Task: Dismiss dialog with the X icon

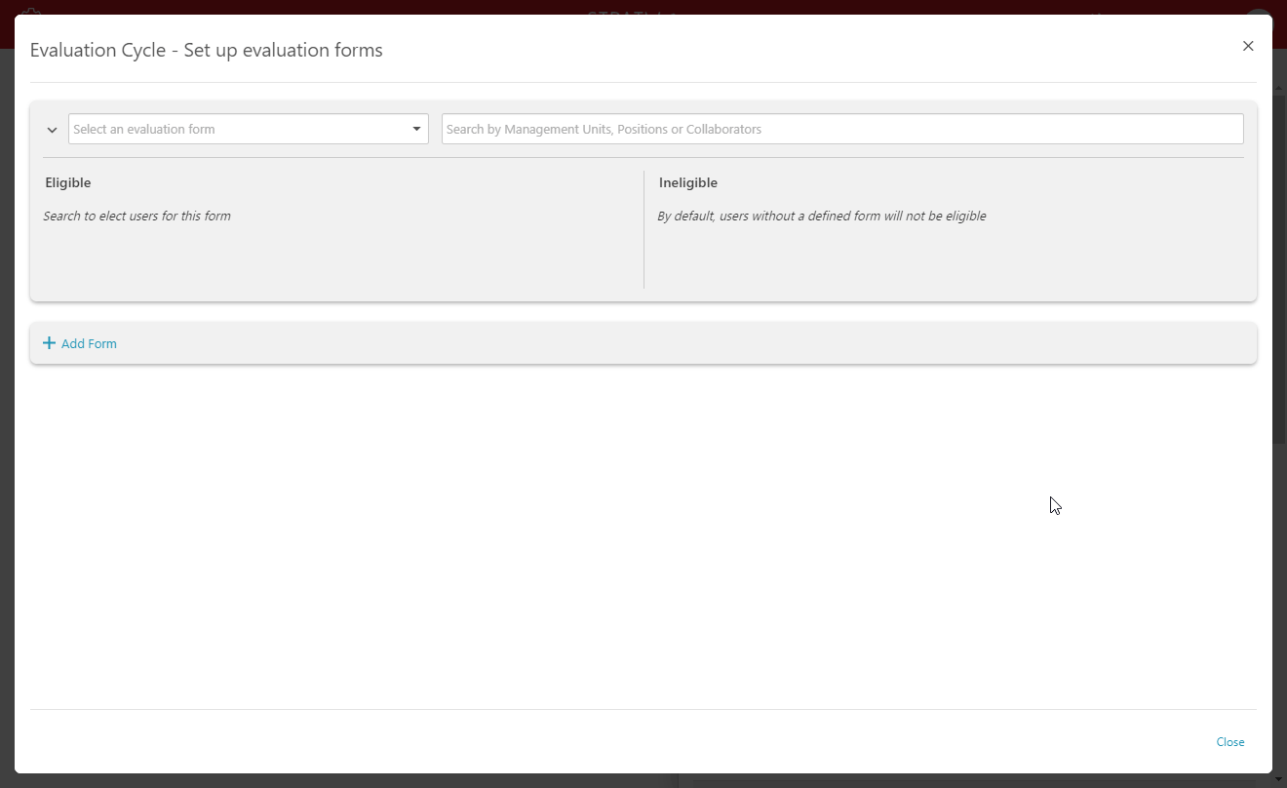Action: pos(1247,46)
